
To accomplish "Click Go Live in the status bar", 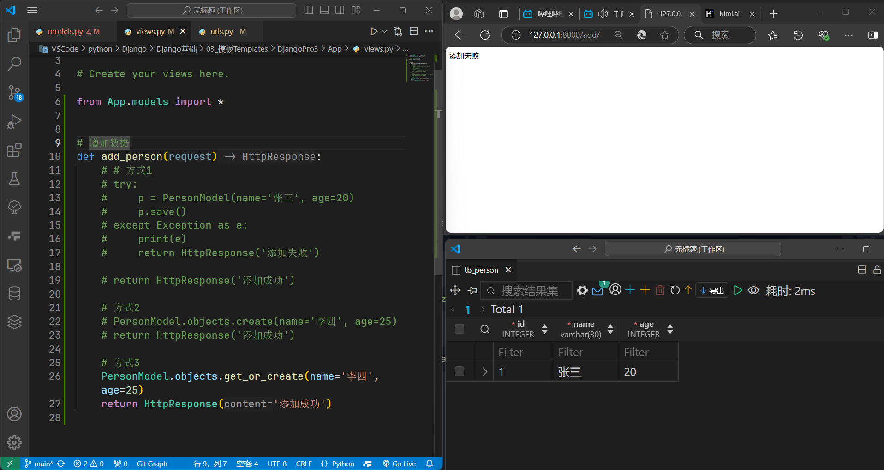I will [x=399, y=464].
